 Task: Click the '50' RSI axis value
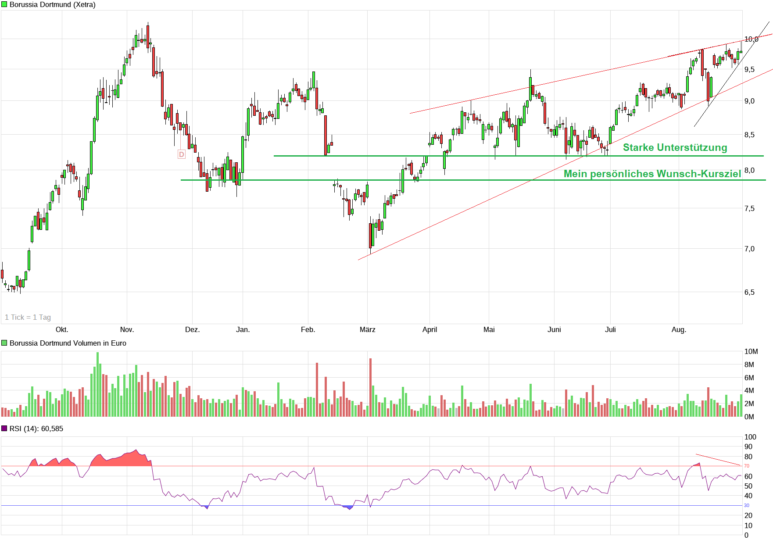(x=748, y=486)
